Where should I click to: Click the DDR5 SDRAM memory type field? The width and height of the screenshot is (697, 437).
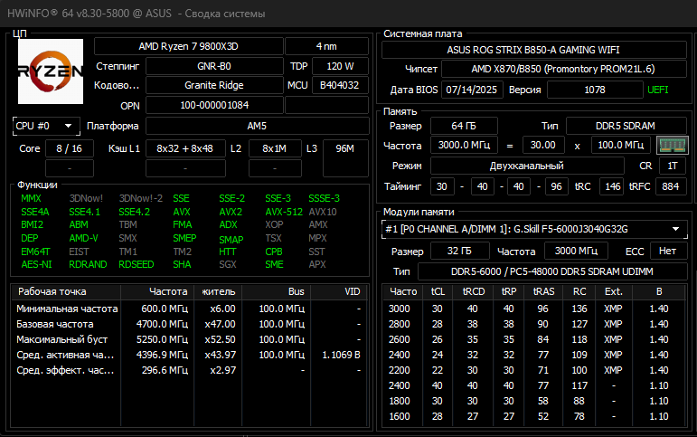[626, 126]
